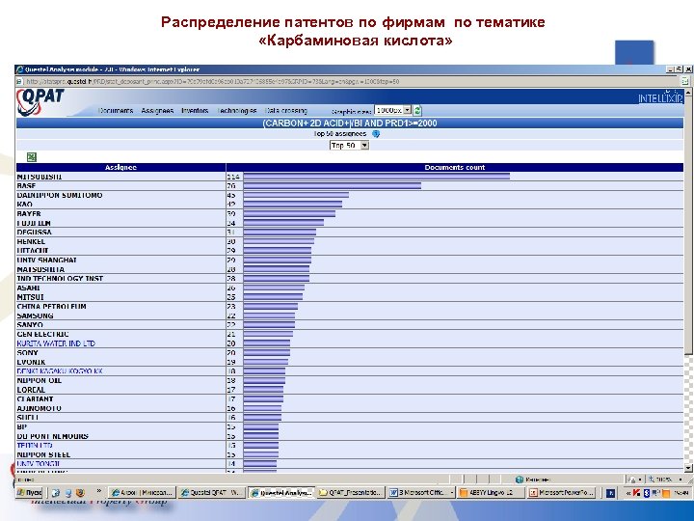
Task: Click the blue info icon beside Top 50 assignees
Action: tap(376, 134)
